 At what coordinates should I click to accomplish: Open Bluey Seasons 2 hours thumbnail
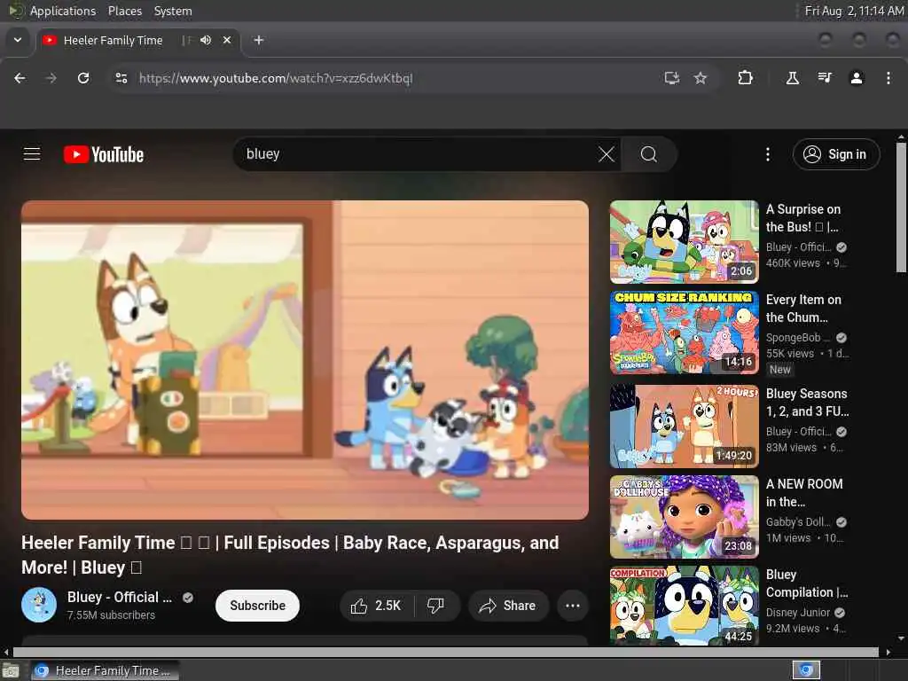[x=684, y=427]
